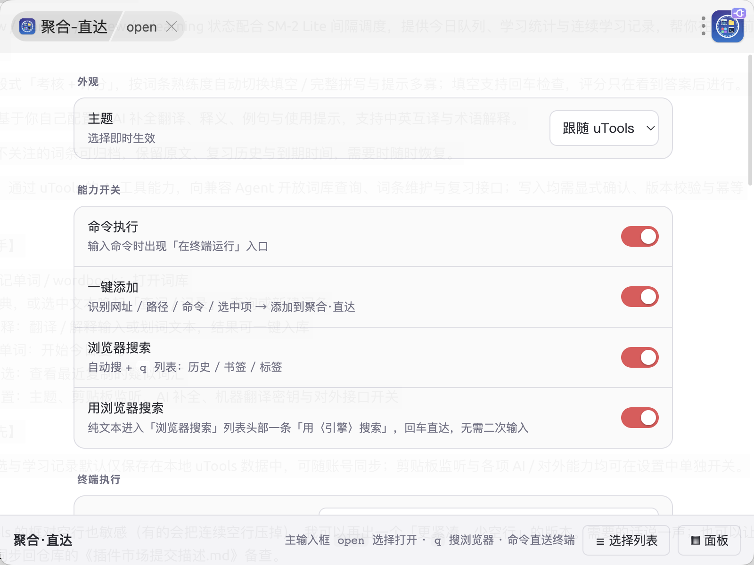
Task: Click the vertical scrollbar on the right
Action: click(750, 120)
